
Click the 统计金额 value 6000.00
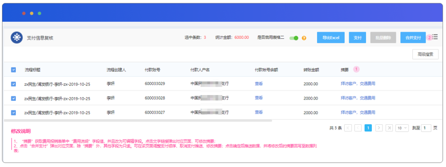tap(242, 37)
